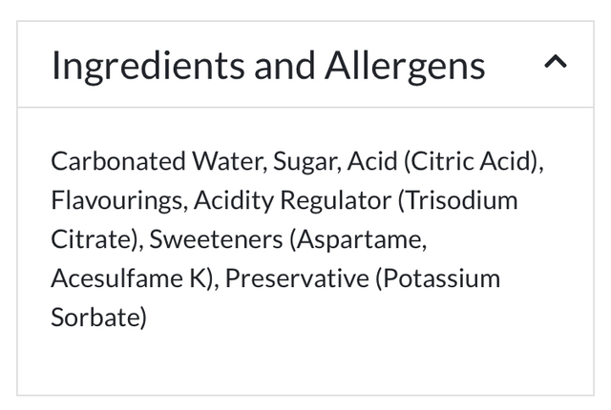Collapse the Ingredients and Allergens section chevron
This screenshot has height=410, width=611.
pos(555,64)
